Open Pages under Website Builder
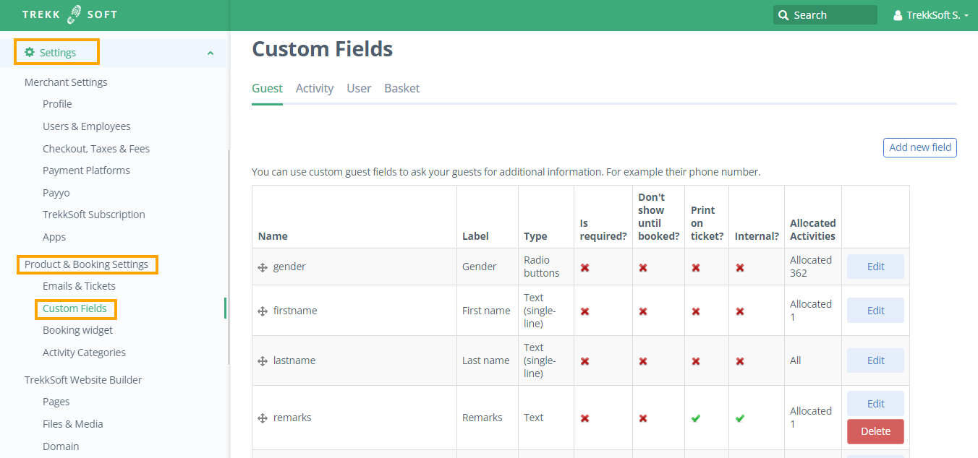This screenshot has height=458, width=978. (x=56, y=402)
